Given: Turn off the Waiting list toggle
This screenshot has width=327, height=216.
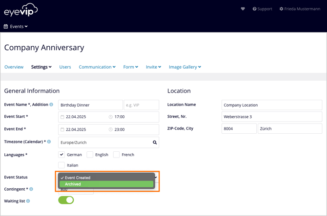Looking at the screenshot, I should pos(66,200).
